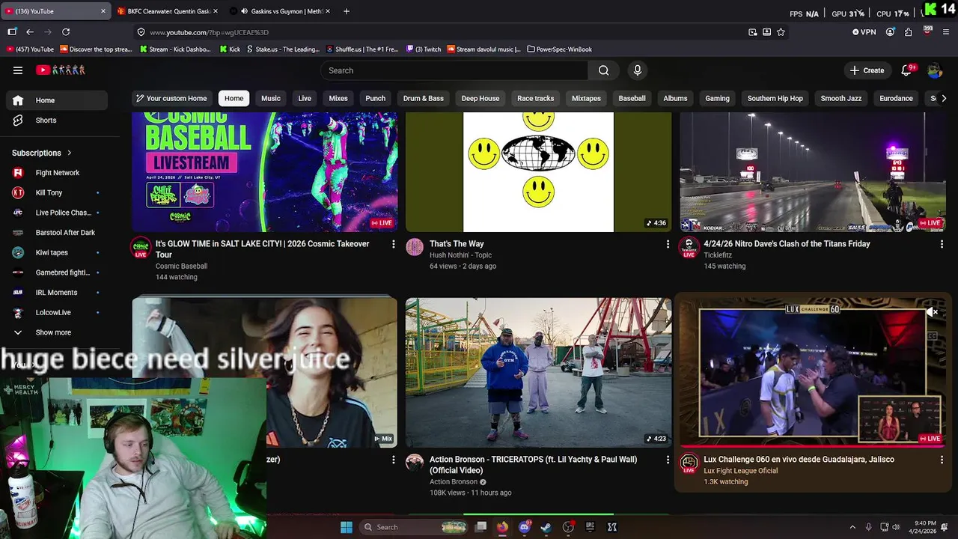Viewport: 958px width, 539px height.
Task: Open the (3) Twitch bookmark
Action: [x=424, y=49]
